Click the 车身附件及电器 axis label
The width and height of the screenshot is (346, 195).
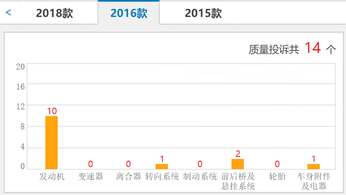pos(314,181)
